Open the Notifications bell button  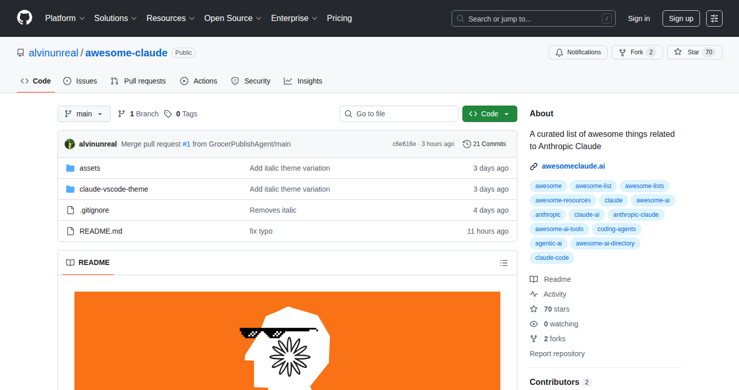point(578,52)
